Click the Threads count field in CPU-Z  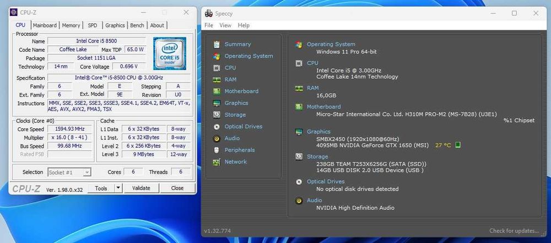click(181, 172)
